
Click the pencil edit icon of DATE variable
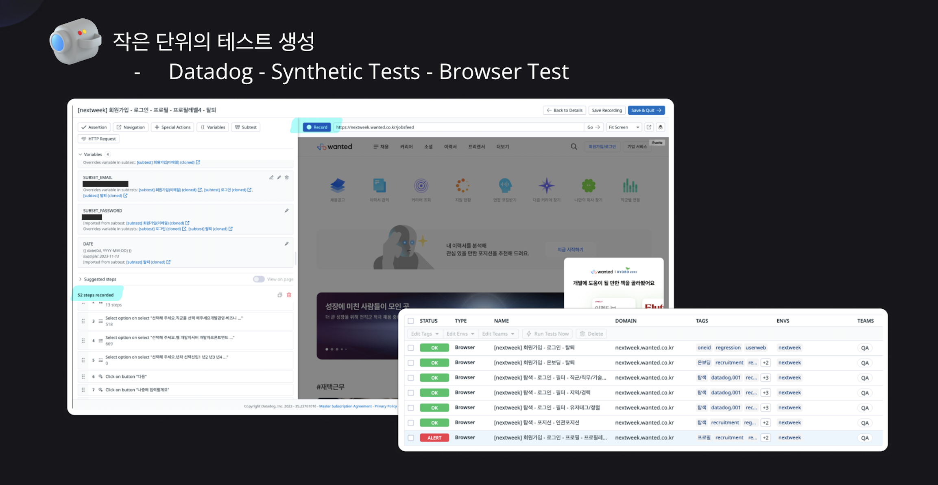click(287, 244)
